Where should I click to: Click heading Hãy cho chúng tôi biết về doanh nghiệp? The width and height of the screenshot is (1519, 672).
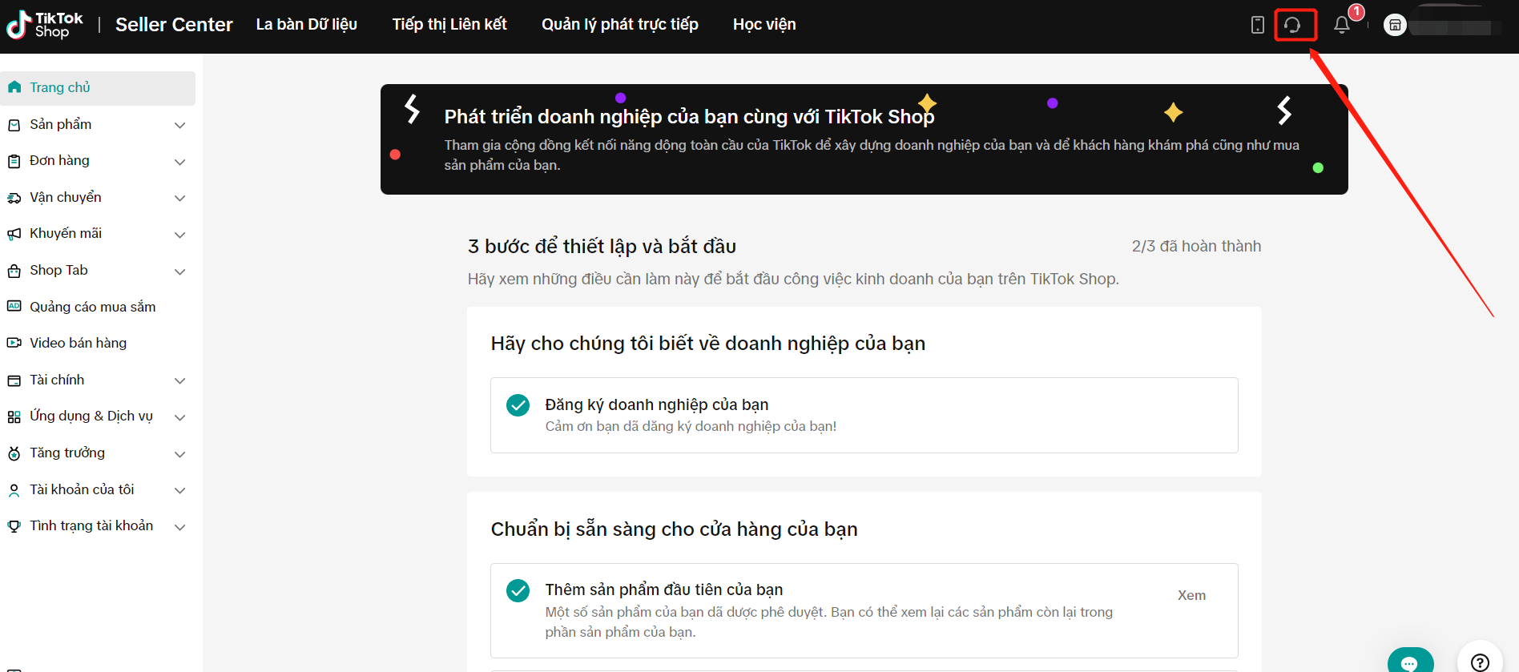tap(708, 344)
